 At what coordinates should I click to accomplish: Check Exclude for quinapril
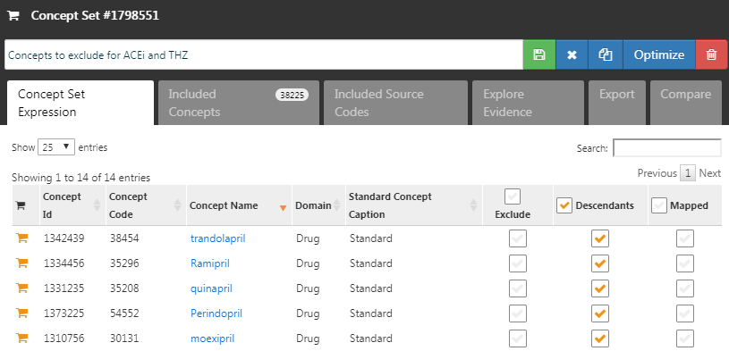pos(518,288)
